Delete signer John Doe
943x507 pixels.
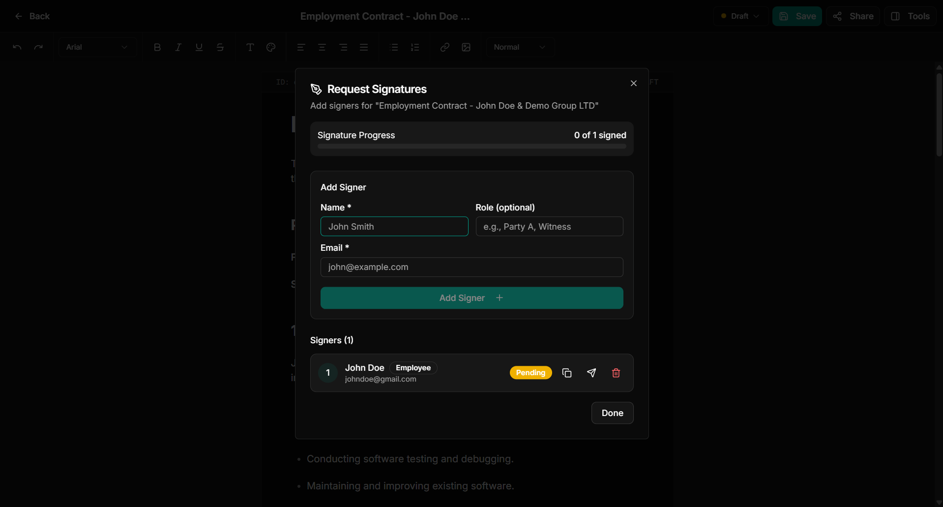[616, 373]
